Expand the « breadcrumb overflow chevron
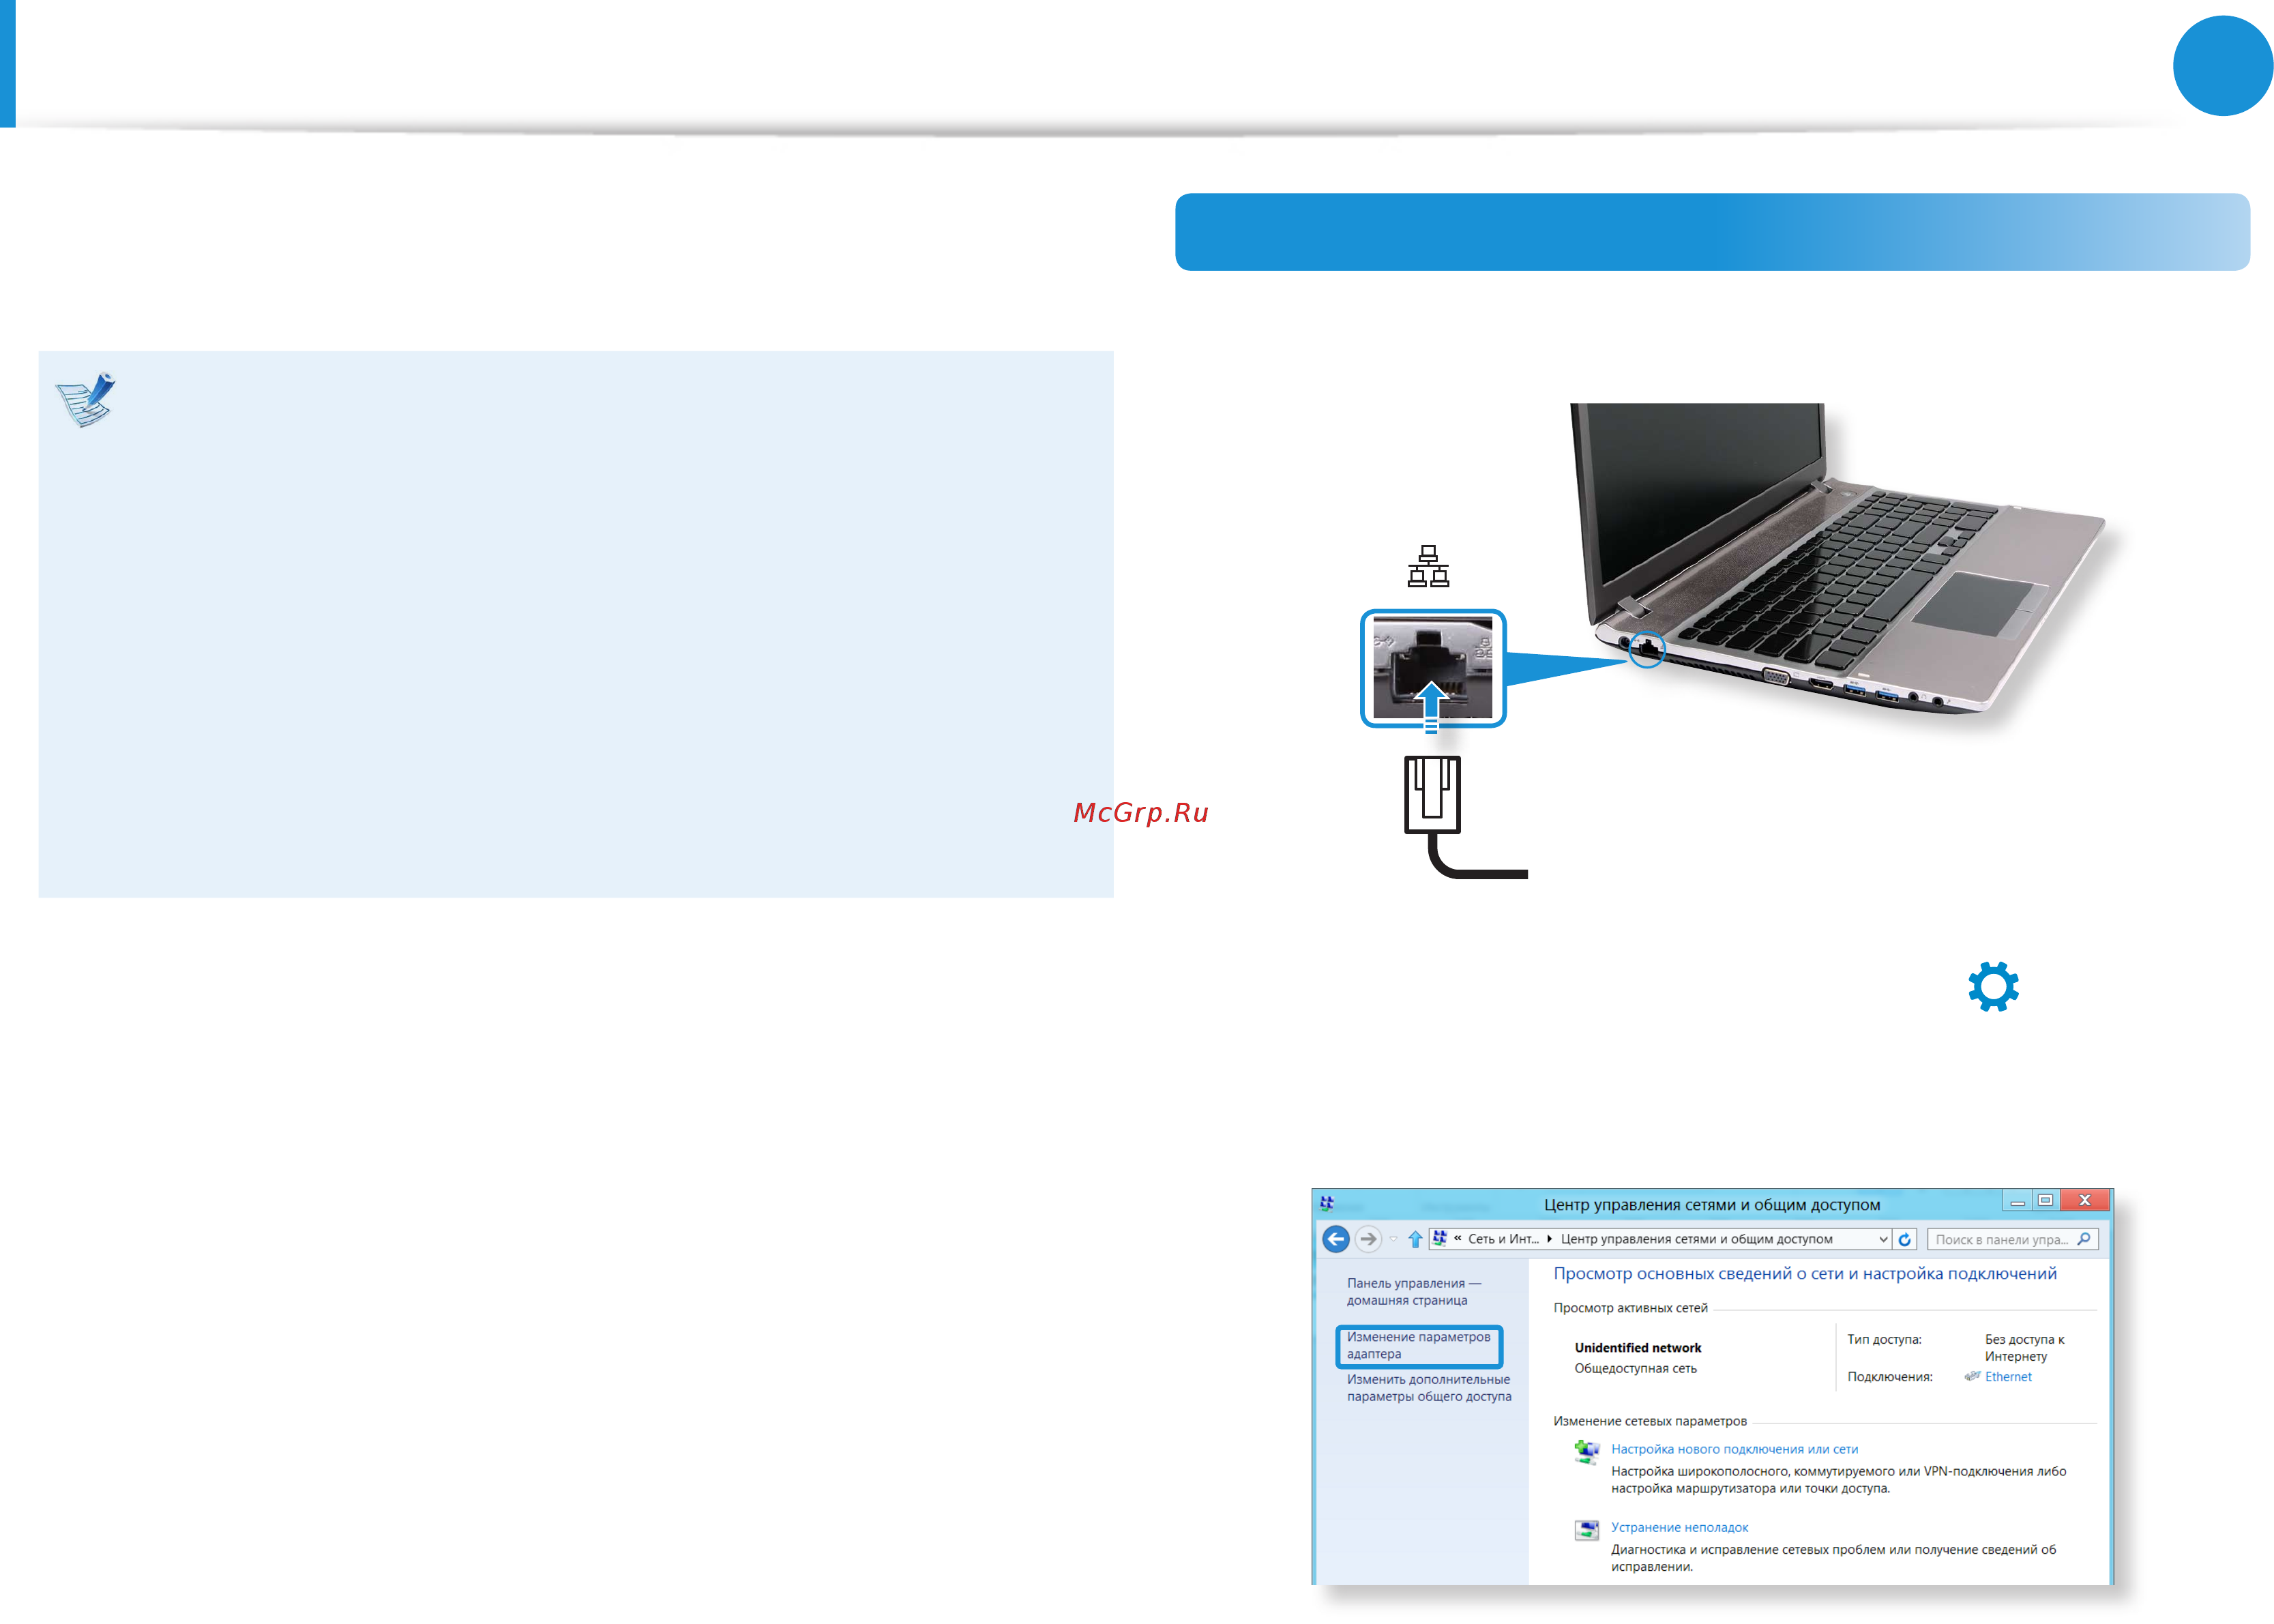This screenshot has width=2274, height=1624. tap(1457, 1238)
